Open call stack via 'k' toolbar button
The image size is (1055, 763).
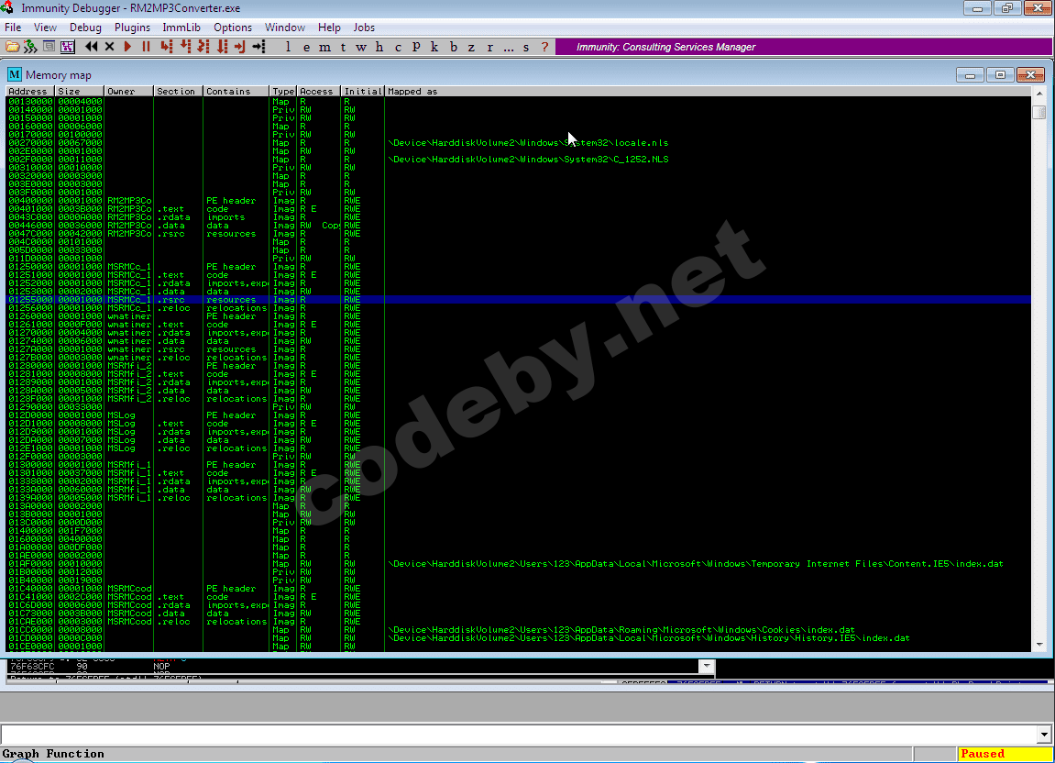[x=434, y=47]
